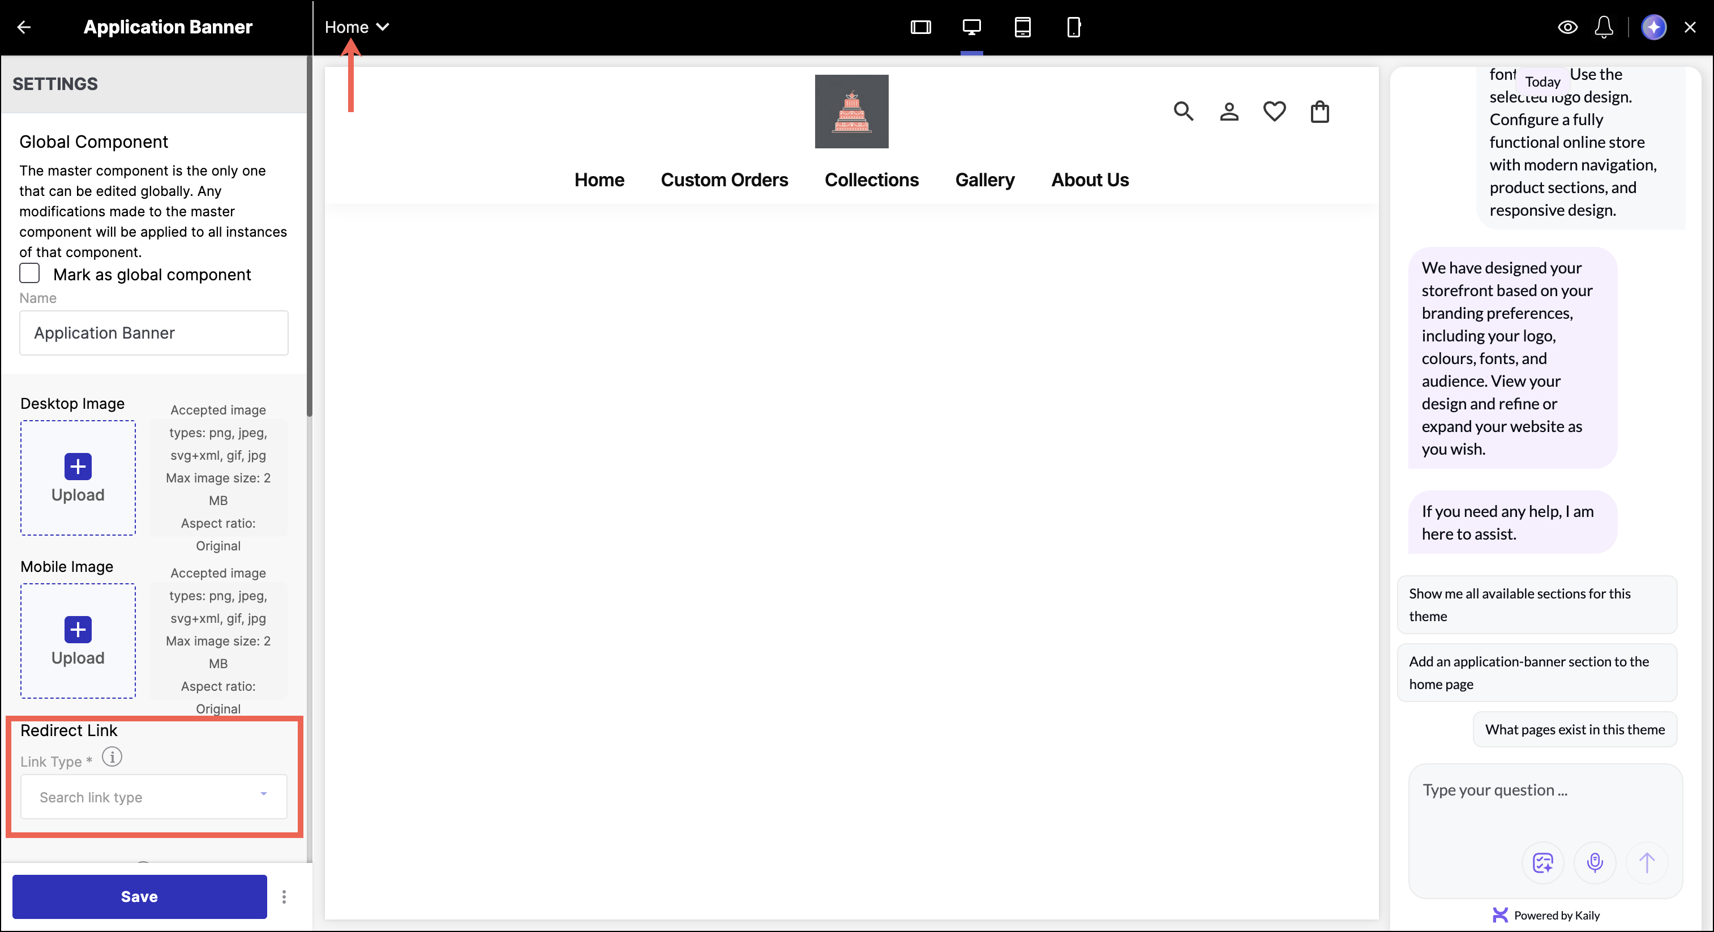Screen dimensions: 1714x932
Task: Switch to desktop preview icon
Action: point(971,27)
